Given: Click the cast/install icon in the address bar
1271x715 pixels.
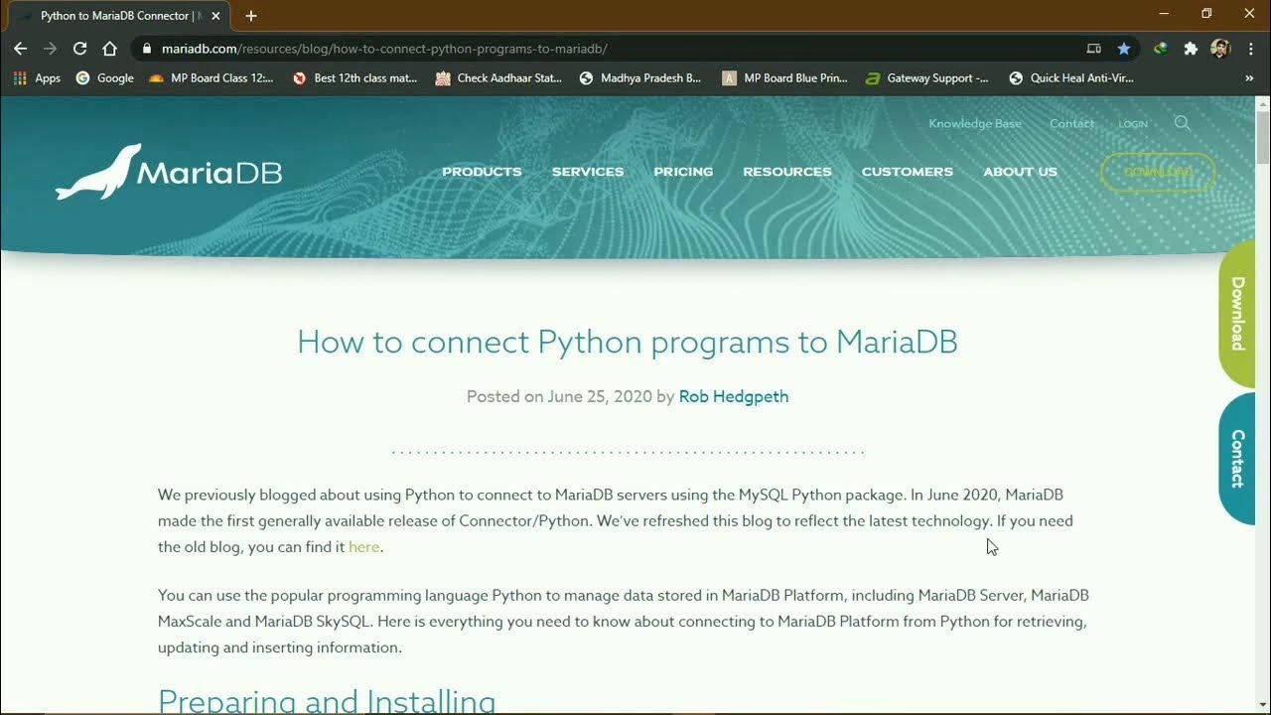Looking at the screenshot, I should [1093, 49].
